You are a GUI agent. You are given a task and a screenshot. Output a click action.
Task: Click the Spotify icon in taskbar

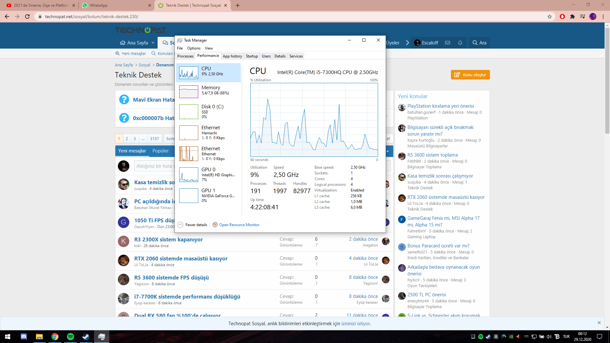(x=71, y=337)
